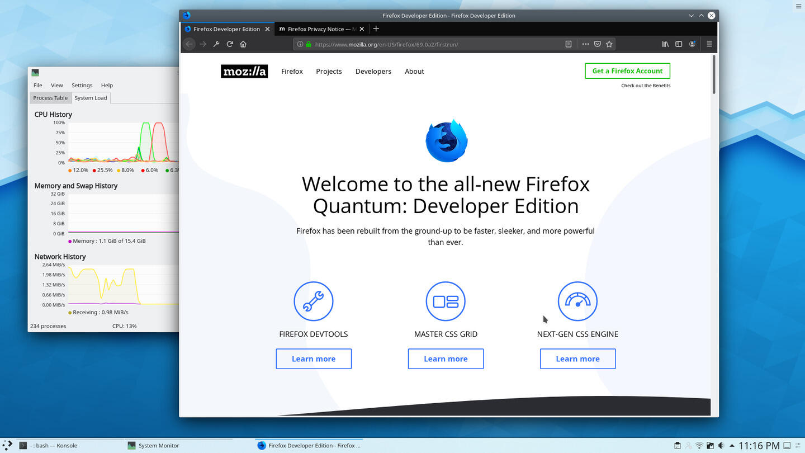
Task: Open the Firefox hamburger menu
Action: point(709,44)
